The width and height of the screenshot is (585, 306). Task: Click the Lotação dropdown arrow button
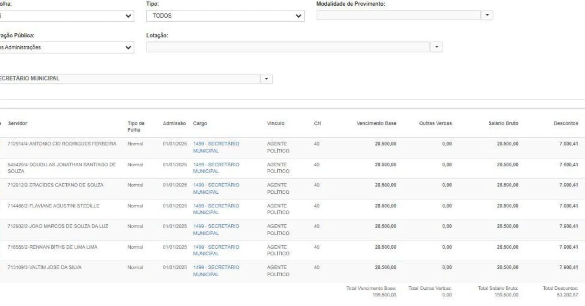click(x=436, y=47)
